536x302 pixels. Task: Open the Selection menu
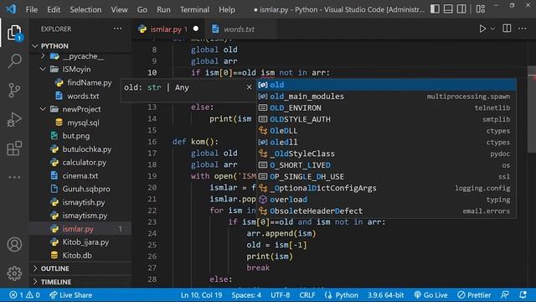point(85,9)
